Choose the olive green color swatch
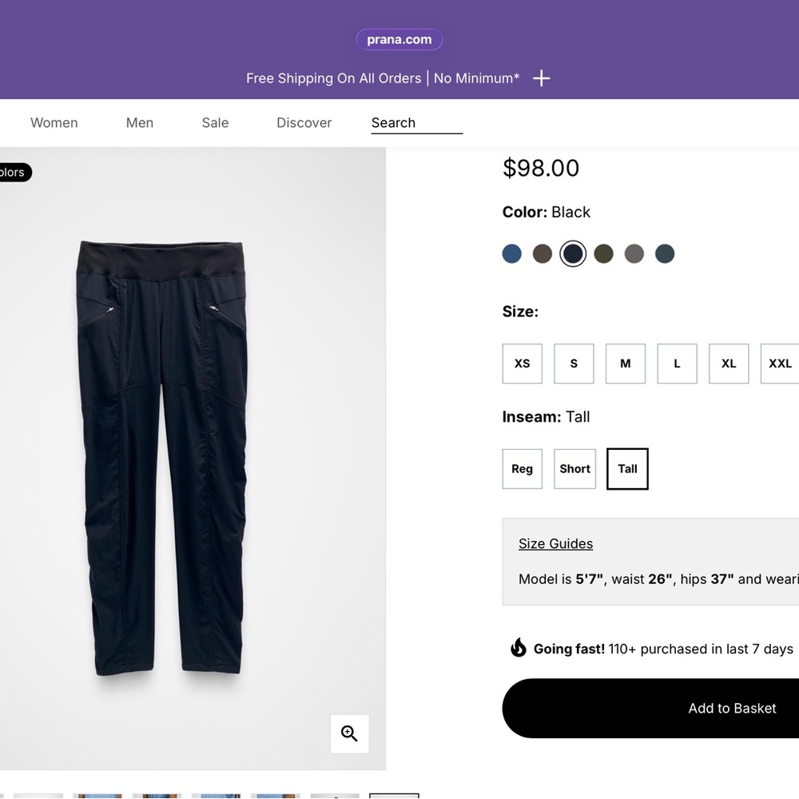Viewport: 799px width, 799px height. pyautogui.click(x=603, y=254)
